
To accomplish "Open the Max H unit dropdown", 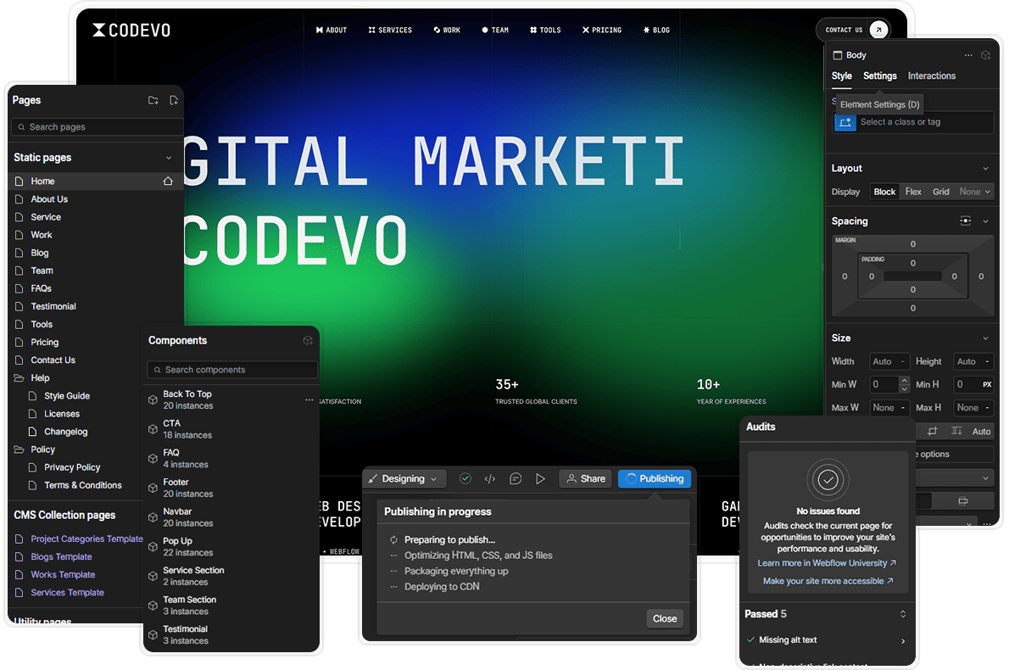I will point(987,408).
